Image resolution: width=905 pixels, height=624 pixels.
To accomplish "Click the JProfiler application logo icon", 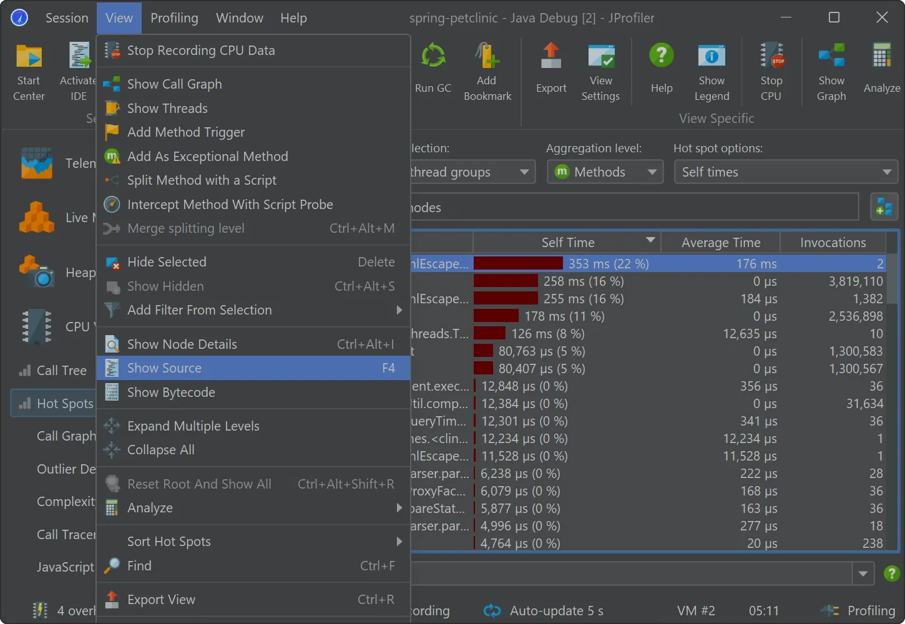I will tap(19, 17).
